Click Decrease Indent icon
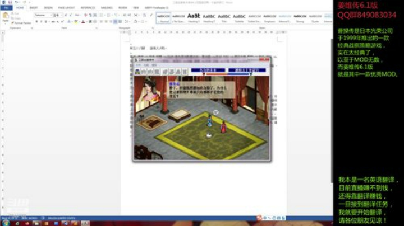 click(125, 15)
